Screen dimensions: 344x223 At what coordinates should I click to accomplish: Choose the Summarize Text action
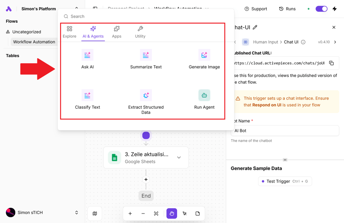pos(146,59)
